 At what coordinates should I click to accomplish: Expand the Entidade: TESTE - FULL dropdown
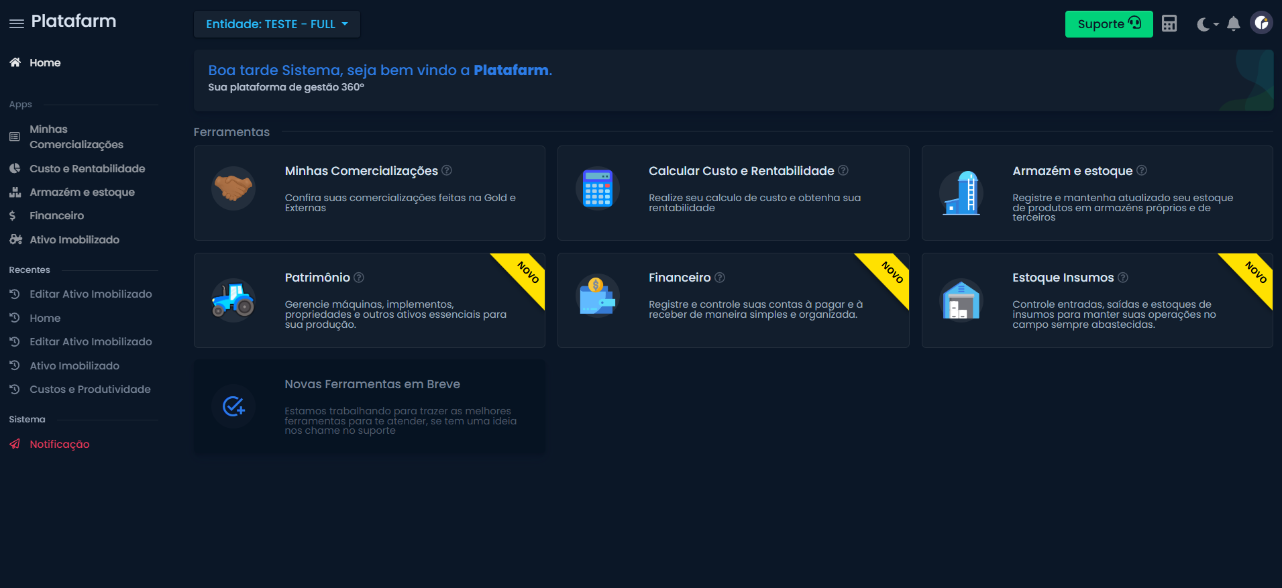277,24
